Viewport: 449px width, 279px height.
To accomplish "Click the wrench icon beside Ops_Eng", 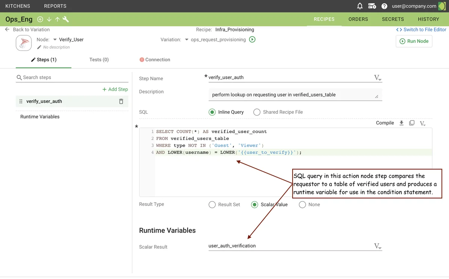I will coord(66,19).
